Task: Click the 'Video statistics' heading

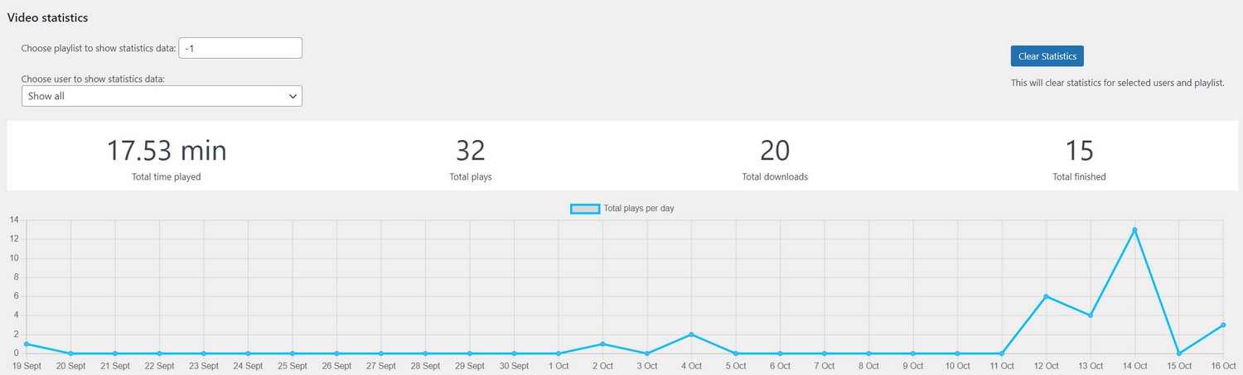Action: tap(48, 17)
